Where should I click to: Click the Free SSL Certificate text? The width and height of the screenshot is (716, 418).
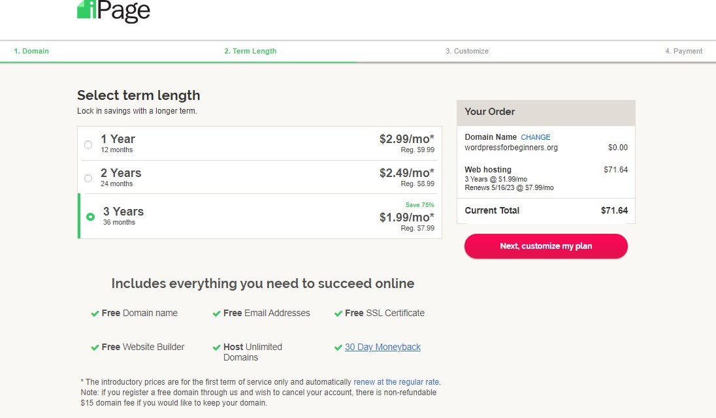point(385,313)
